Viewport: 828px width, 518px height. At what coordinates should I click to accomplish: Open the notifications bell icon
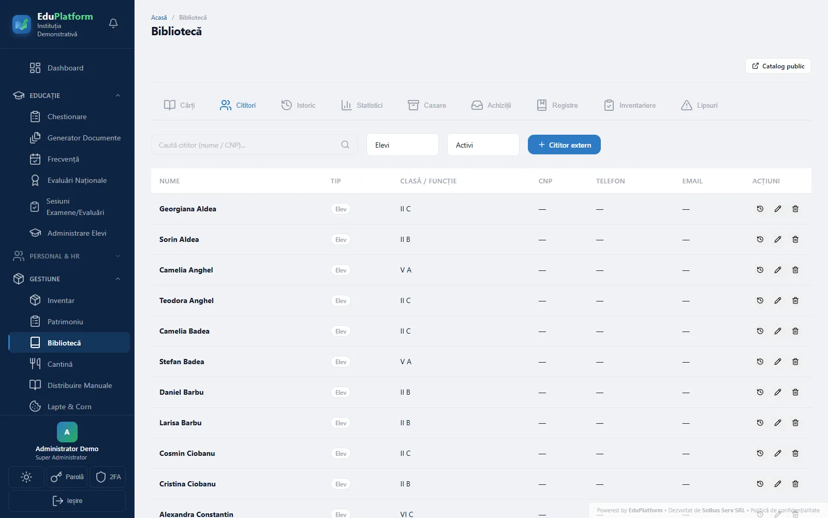pos(113,23)
